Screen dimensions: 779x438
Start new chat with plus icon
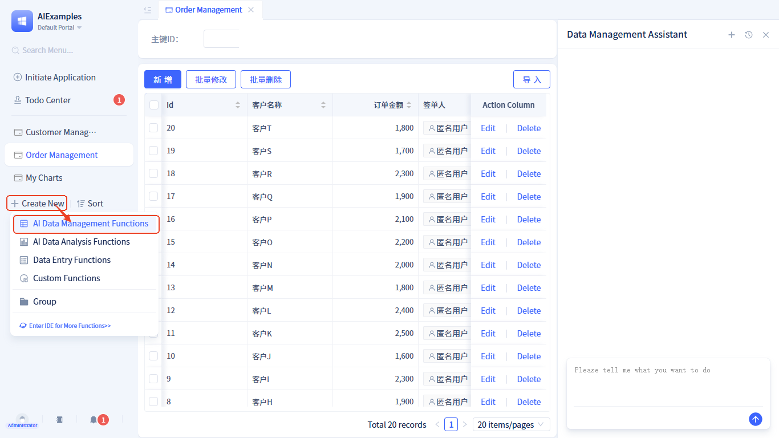point(732,35)
